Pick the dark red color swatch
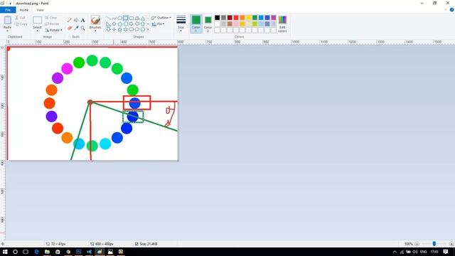Viewport: 455px width, 256px height. pyautogui.click(x=230, y=18)
